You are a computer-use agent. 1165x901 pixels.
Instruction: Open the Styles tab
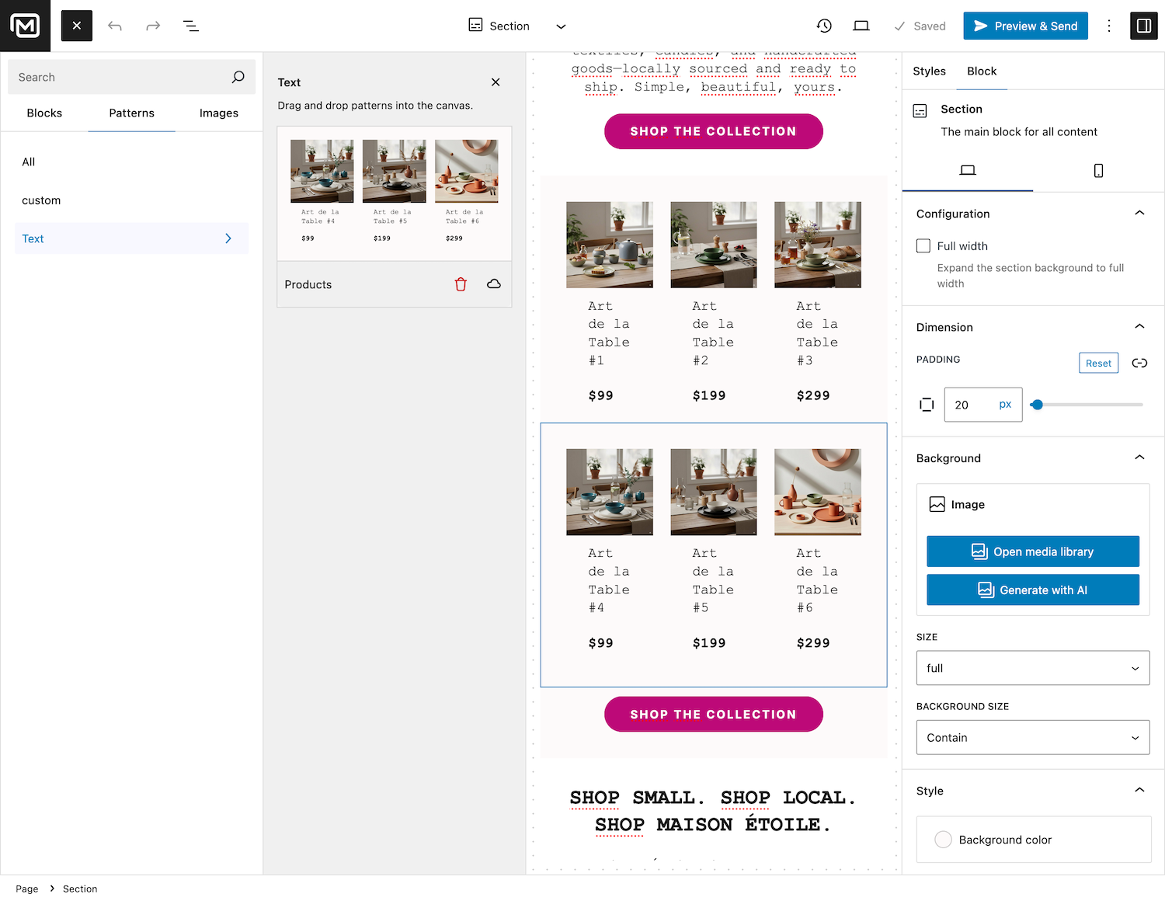tap(929, 71)
